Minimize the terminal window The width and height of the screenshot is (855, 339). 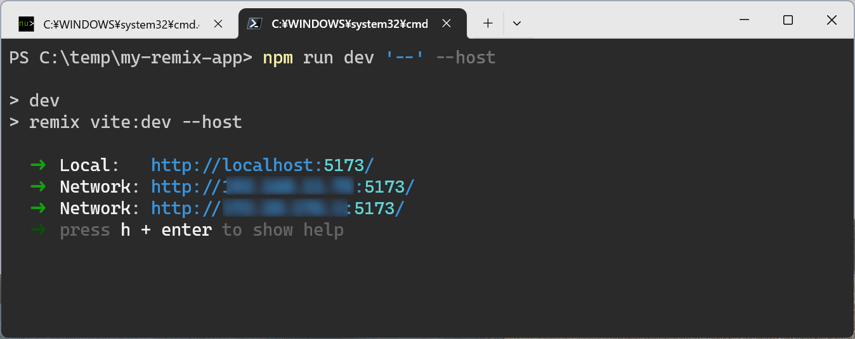[x=745, y=20]
